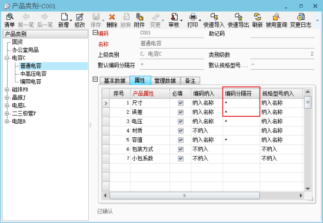Expand the 电阻R tree node
Screen dimensions: 323x223
(7, 121)
